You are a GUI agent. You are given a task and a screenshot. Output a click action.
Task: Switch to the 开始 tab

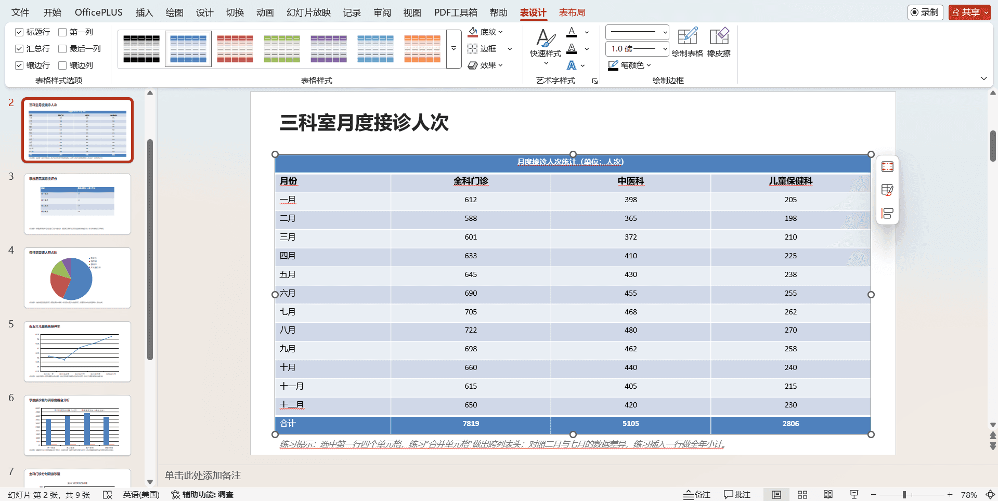(x=53, y=12)
